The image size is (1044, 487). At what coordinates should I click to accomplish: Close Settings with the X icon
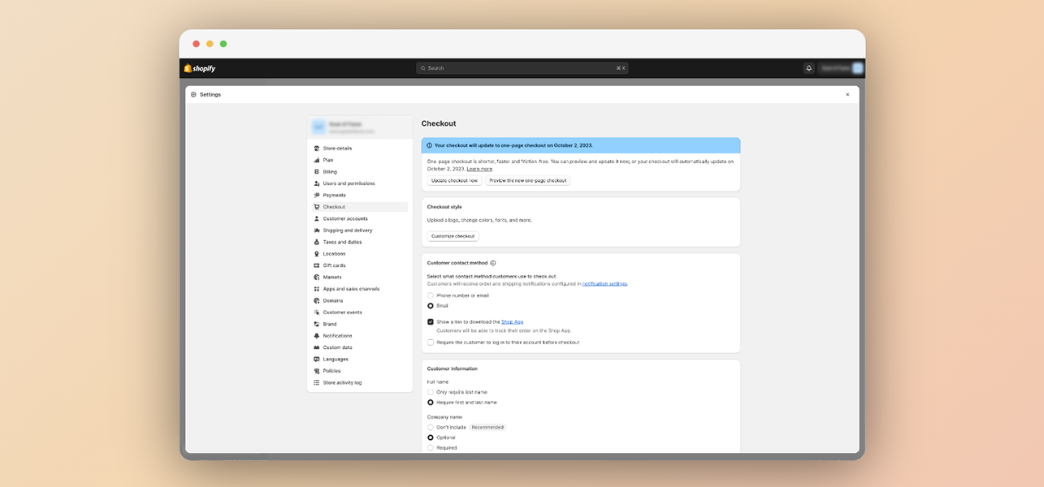point(847,95)
